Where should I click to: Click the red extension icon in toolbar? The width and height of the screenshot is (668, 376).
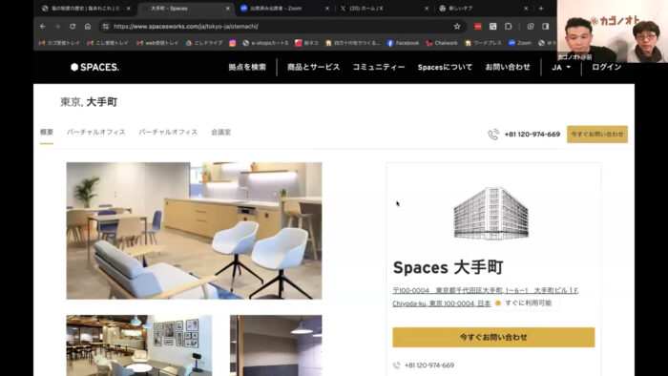click(x=478, y=27)
